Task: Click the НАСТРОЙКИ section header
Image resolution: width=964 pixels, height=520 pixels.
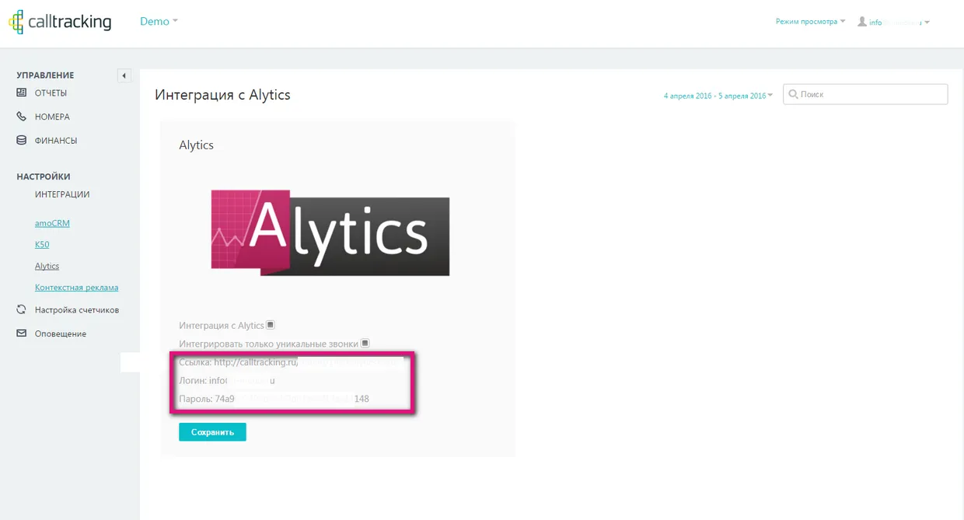Action: point(44,177)
